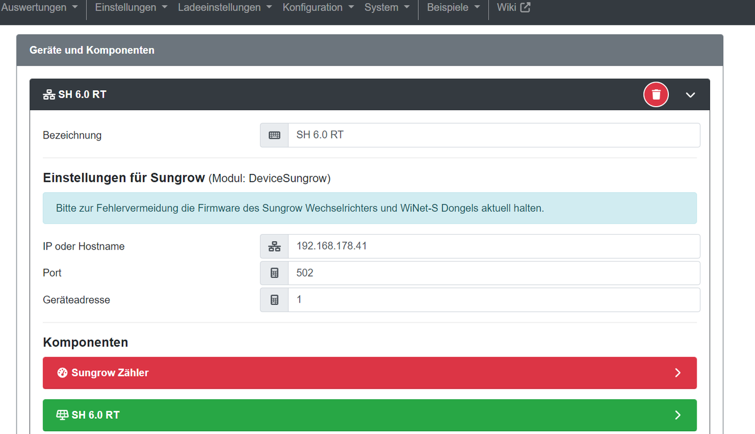
Task: Open the Beispiele menu
Action: (453, 8)
